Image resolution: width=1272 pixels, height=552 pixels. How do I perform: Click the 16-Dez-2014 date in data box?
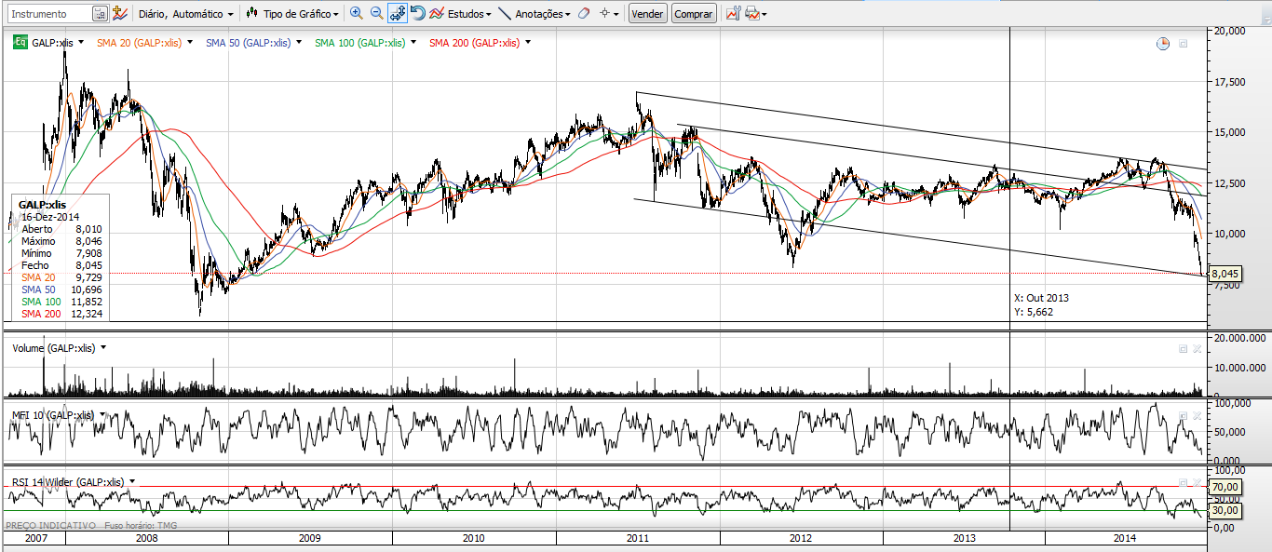[x=48, y=216]
